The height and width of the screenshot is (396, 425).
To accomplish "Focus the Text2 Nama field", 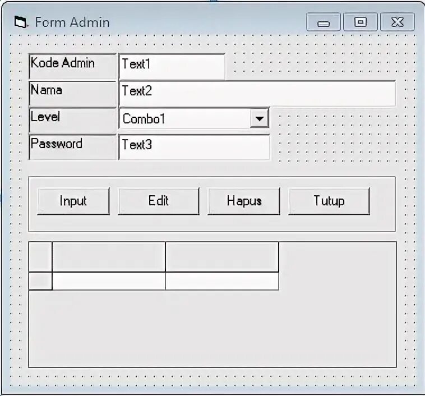I will 257,94.
